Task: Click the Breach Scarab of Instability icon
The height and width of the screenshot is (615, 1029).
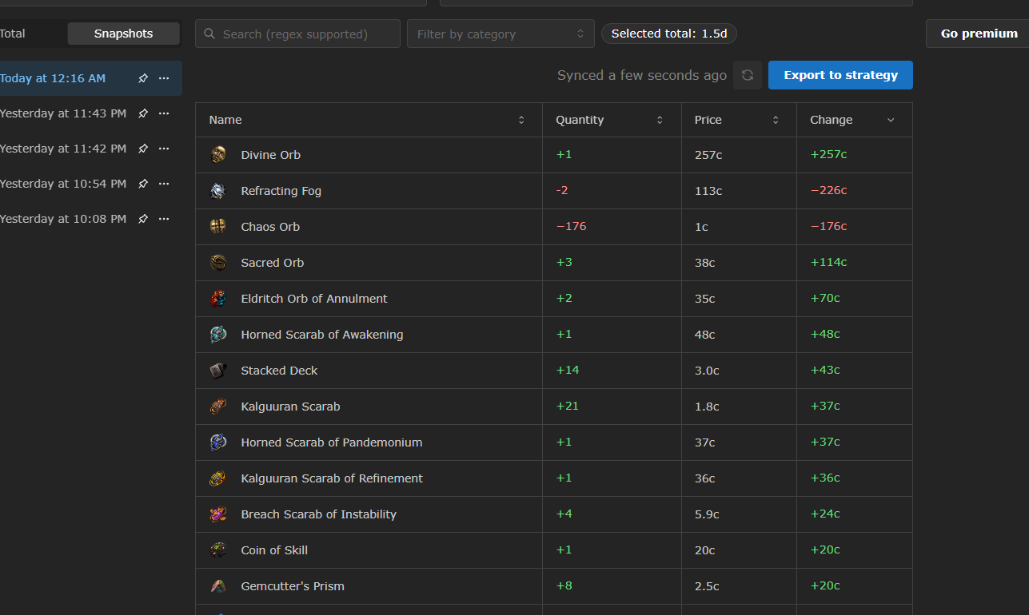Action: tap(218, 514)
